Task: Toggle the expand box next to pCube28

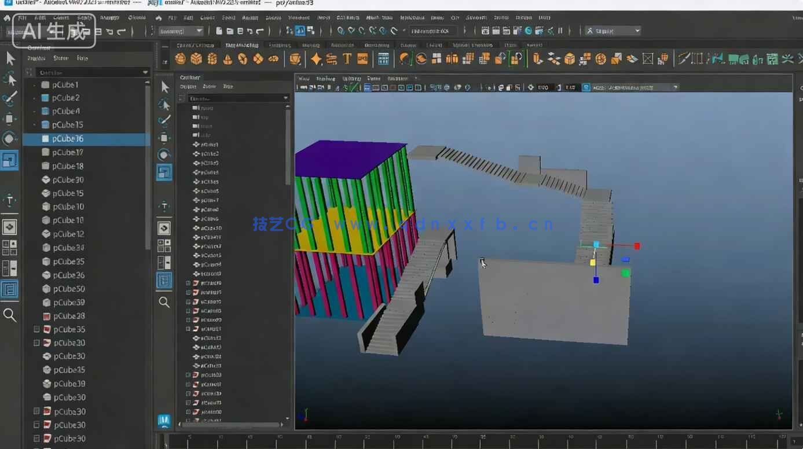Action: pos(47,316)
